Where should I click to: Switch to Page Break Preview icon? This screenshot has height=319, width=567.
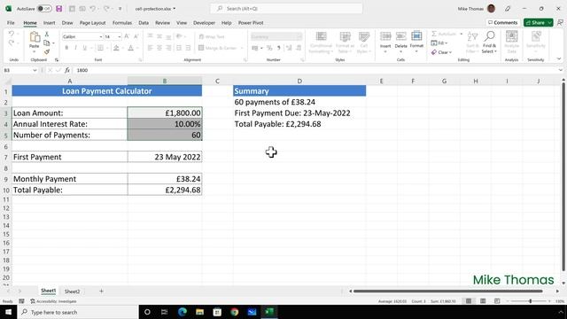tap(497, 301)
